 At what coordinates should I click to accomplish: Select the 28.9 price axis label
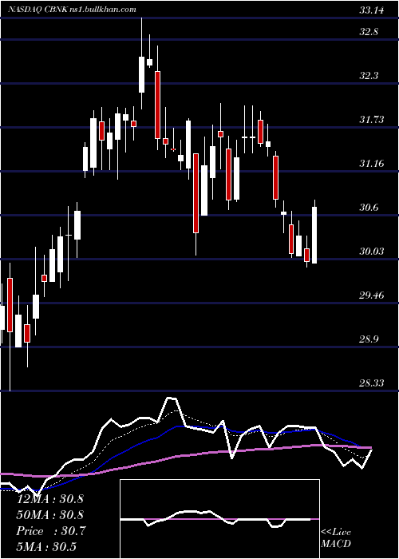369,339
